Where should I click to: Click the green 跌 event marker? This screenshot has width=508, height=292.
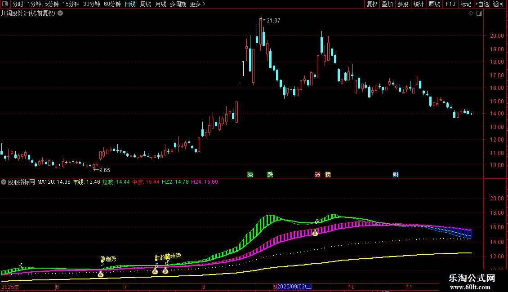tap(270, 174)
